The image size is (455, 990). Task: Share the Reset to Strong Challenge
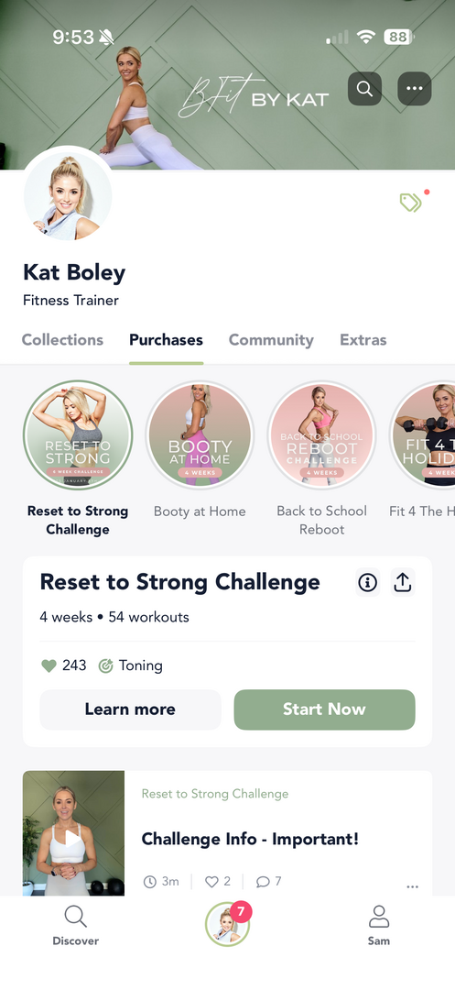[402, 582]
